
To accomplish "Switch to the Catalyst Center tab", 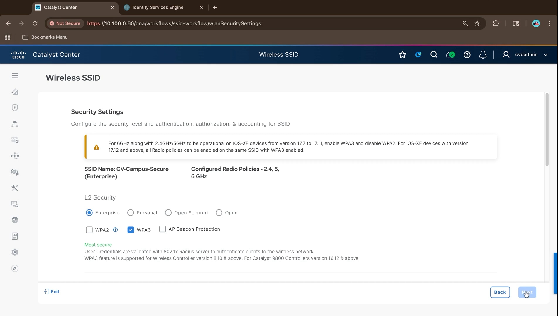I will point(75,8).
